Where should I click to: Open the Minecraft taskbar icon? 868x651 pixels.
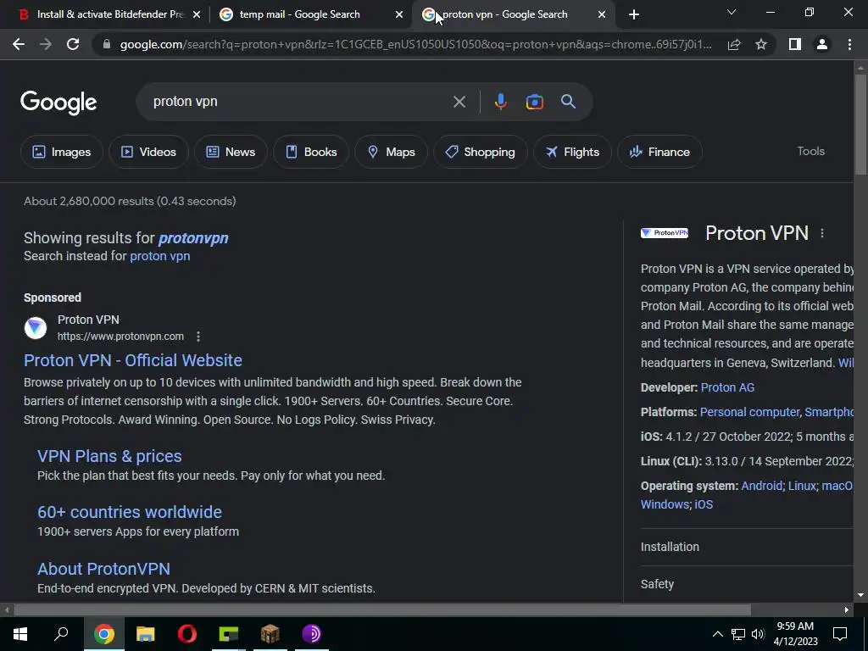tap(270, 634)
